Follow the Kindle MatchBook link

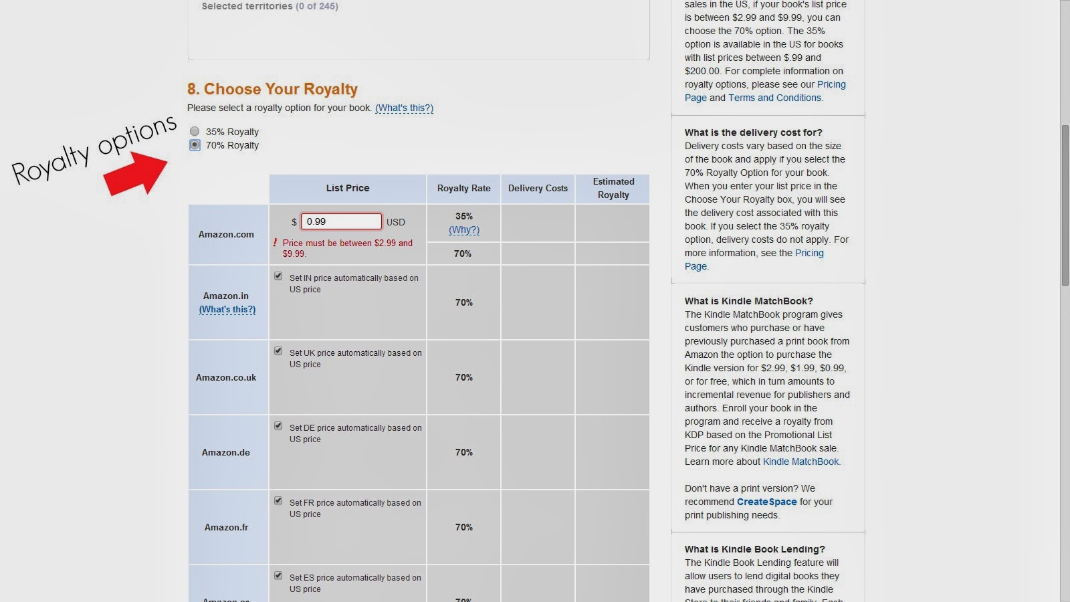pyautogui.click(x=800, y=462)
